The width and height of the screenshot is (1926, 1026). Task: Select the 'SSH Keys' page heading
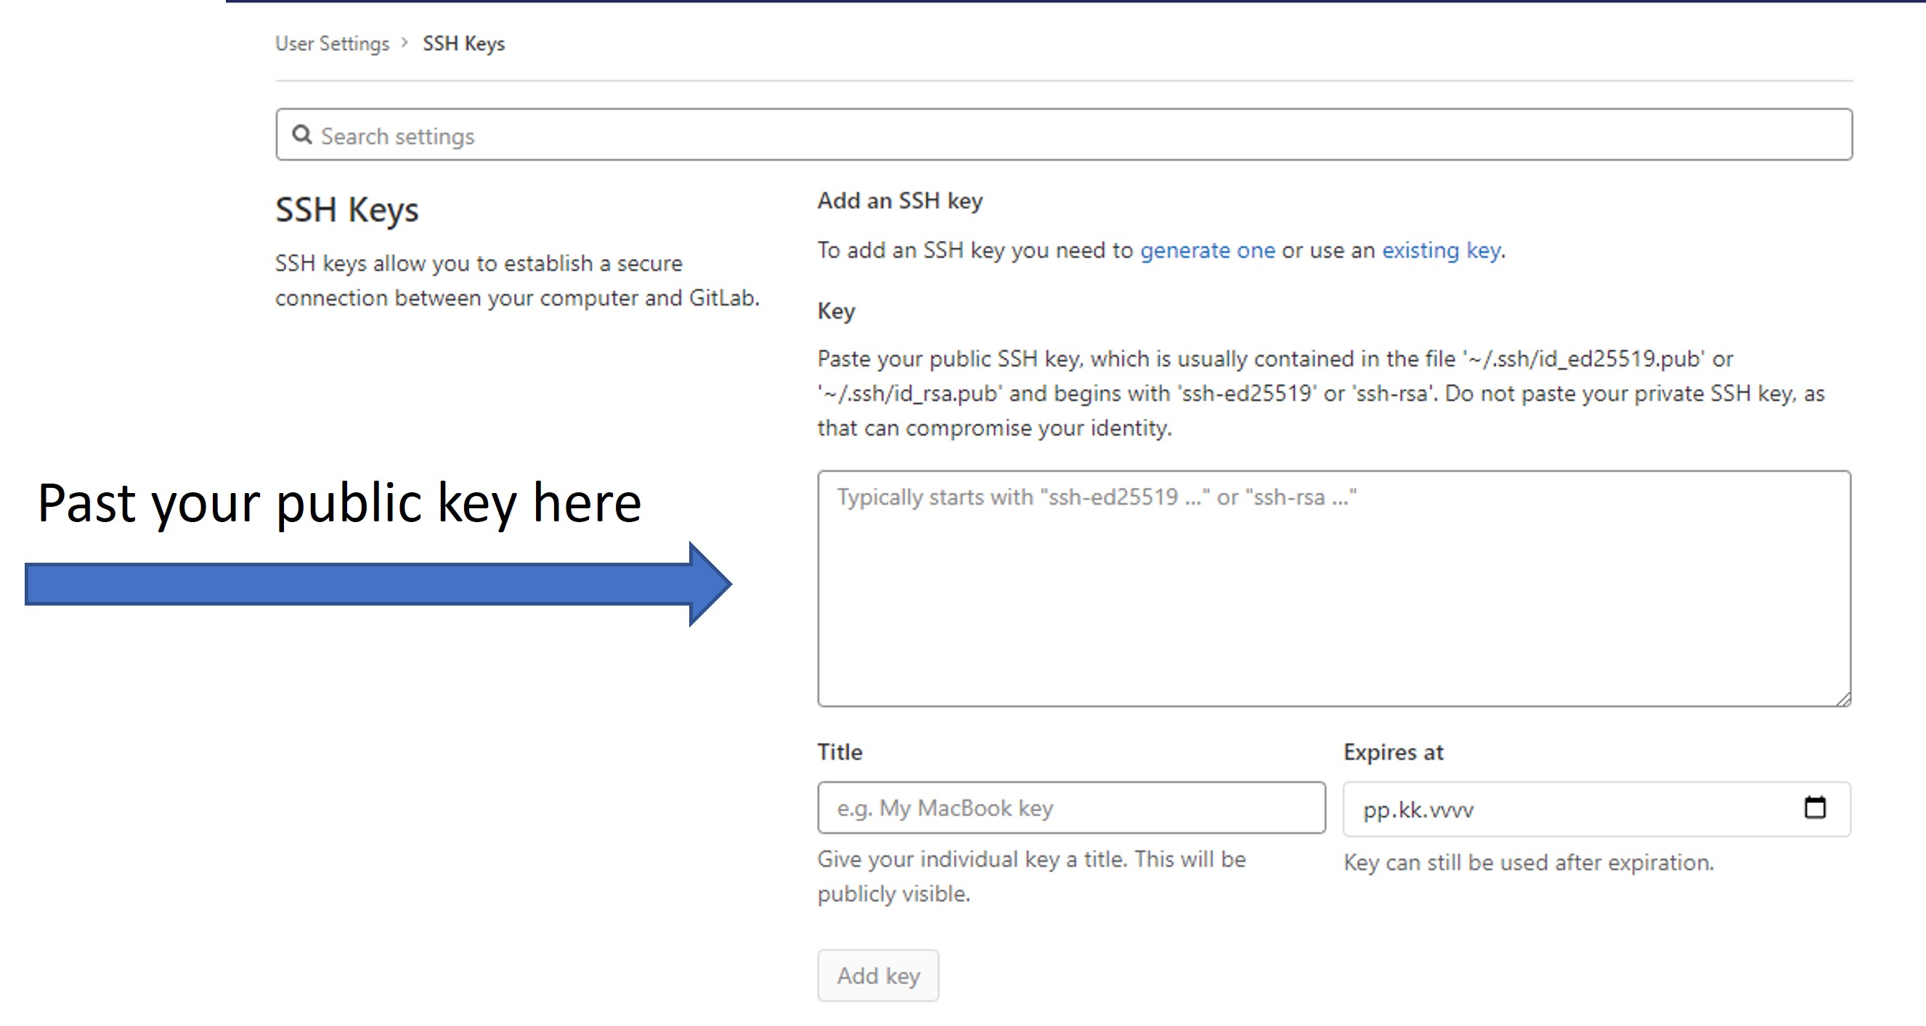pyautogui.click(x=347, y=210)
